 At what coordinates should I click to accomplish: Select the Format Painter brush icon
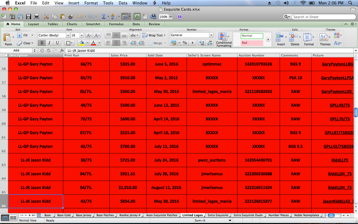[x=70, y=17]
